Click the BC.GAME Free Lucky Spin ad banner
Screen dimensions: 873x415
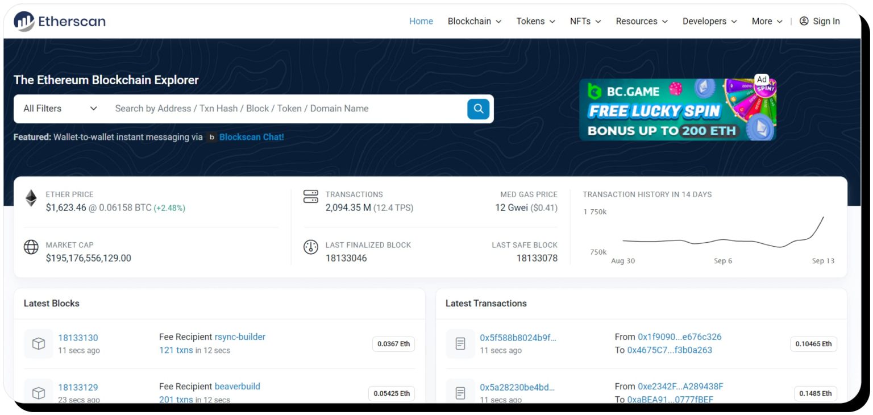coord(677,110)
